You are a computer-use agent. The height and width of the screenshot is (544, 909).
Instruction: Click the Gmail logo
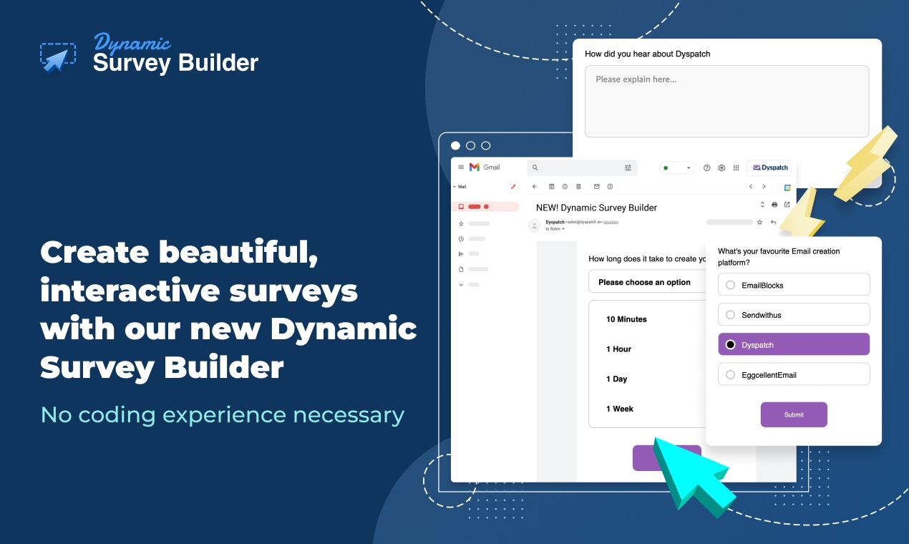point(485,167)
